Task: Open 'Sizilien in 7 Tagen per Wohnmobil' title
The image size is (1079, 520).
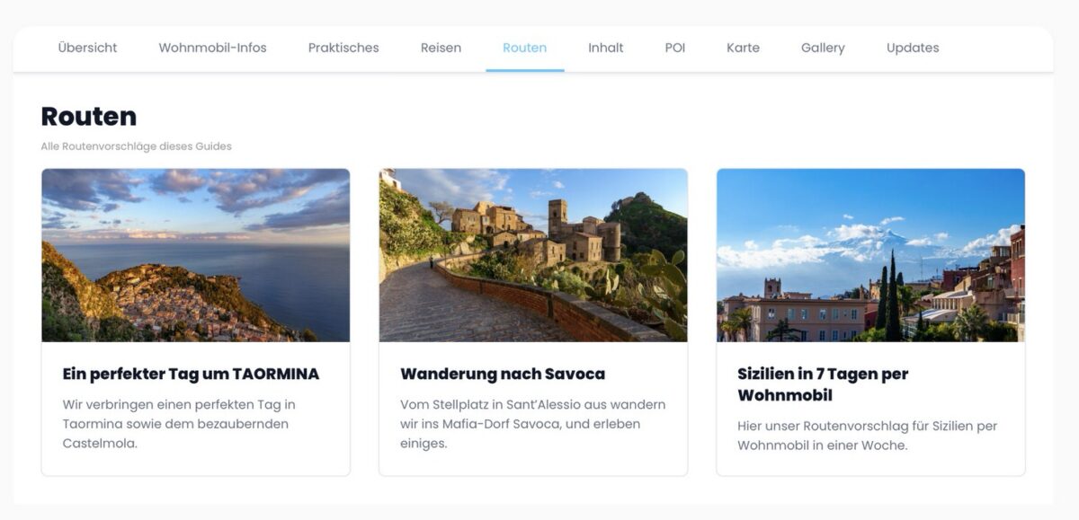Action: (x=822, y=384)
